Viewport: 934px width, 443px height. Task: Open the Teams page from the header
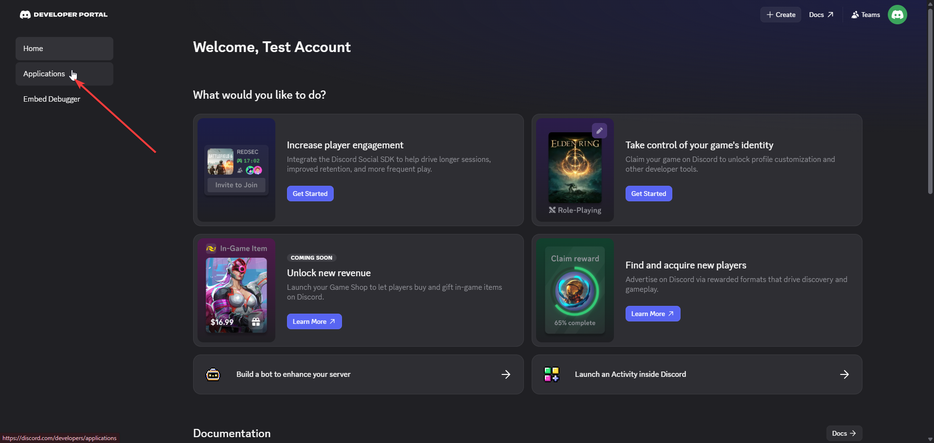coord(865,15)
